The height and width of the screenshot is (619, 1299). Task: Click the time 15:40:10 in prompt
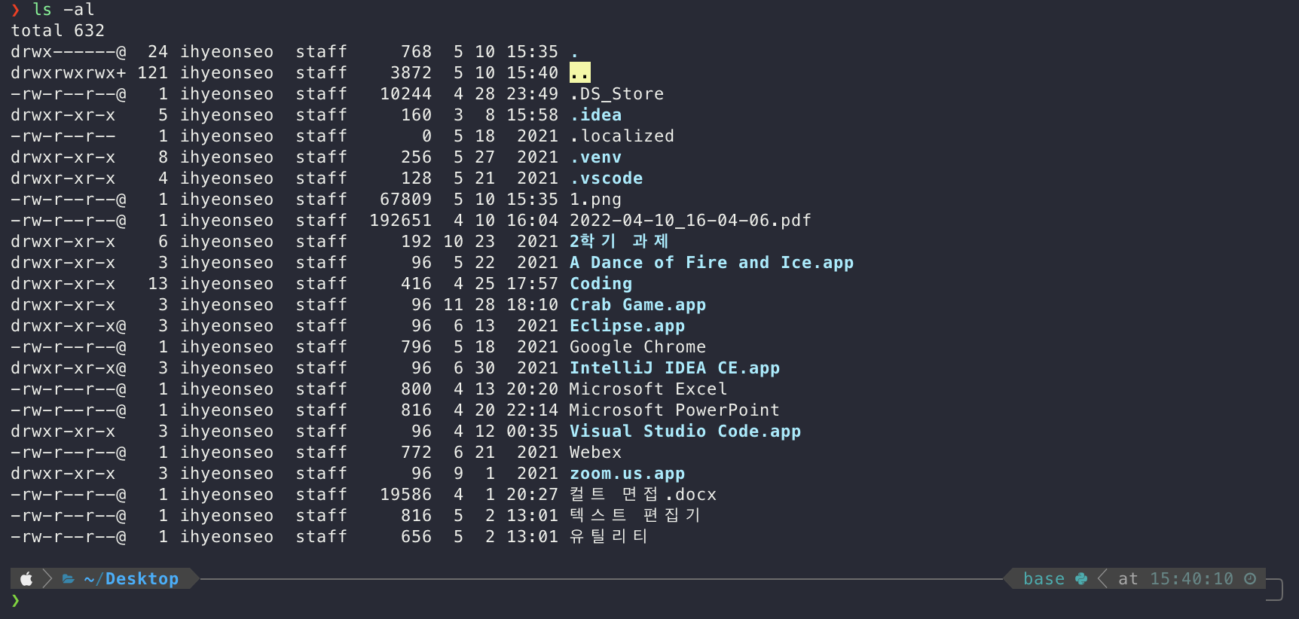click(1191, 578)
